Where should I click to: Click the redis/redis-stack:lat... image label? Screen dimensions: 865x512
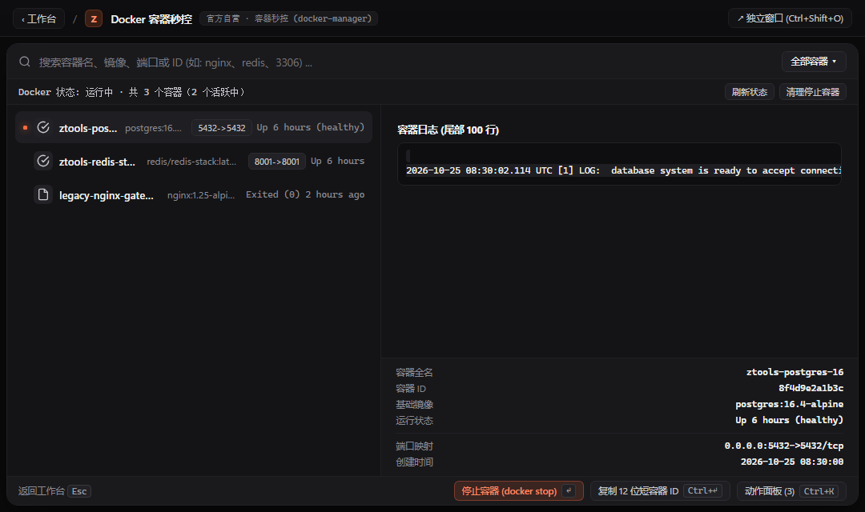point(191,162)
